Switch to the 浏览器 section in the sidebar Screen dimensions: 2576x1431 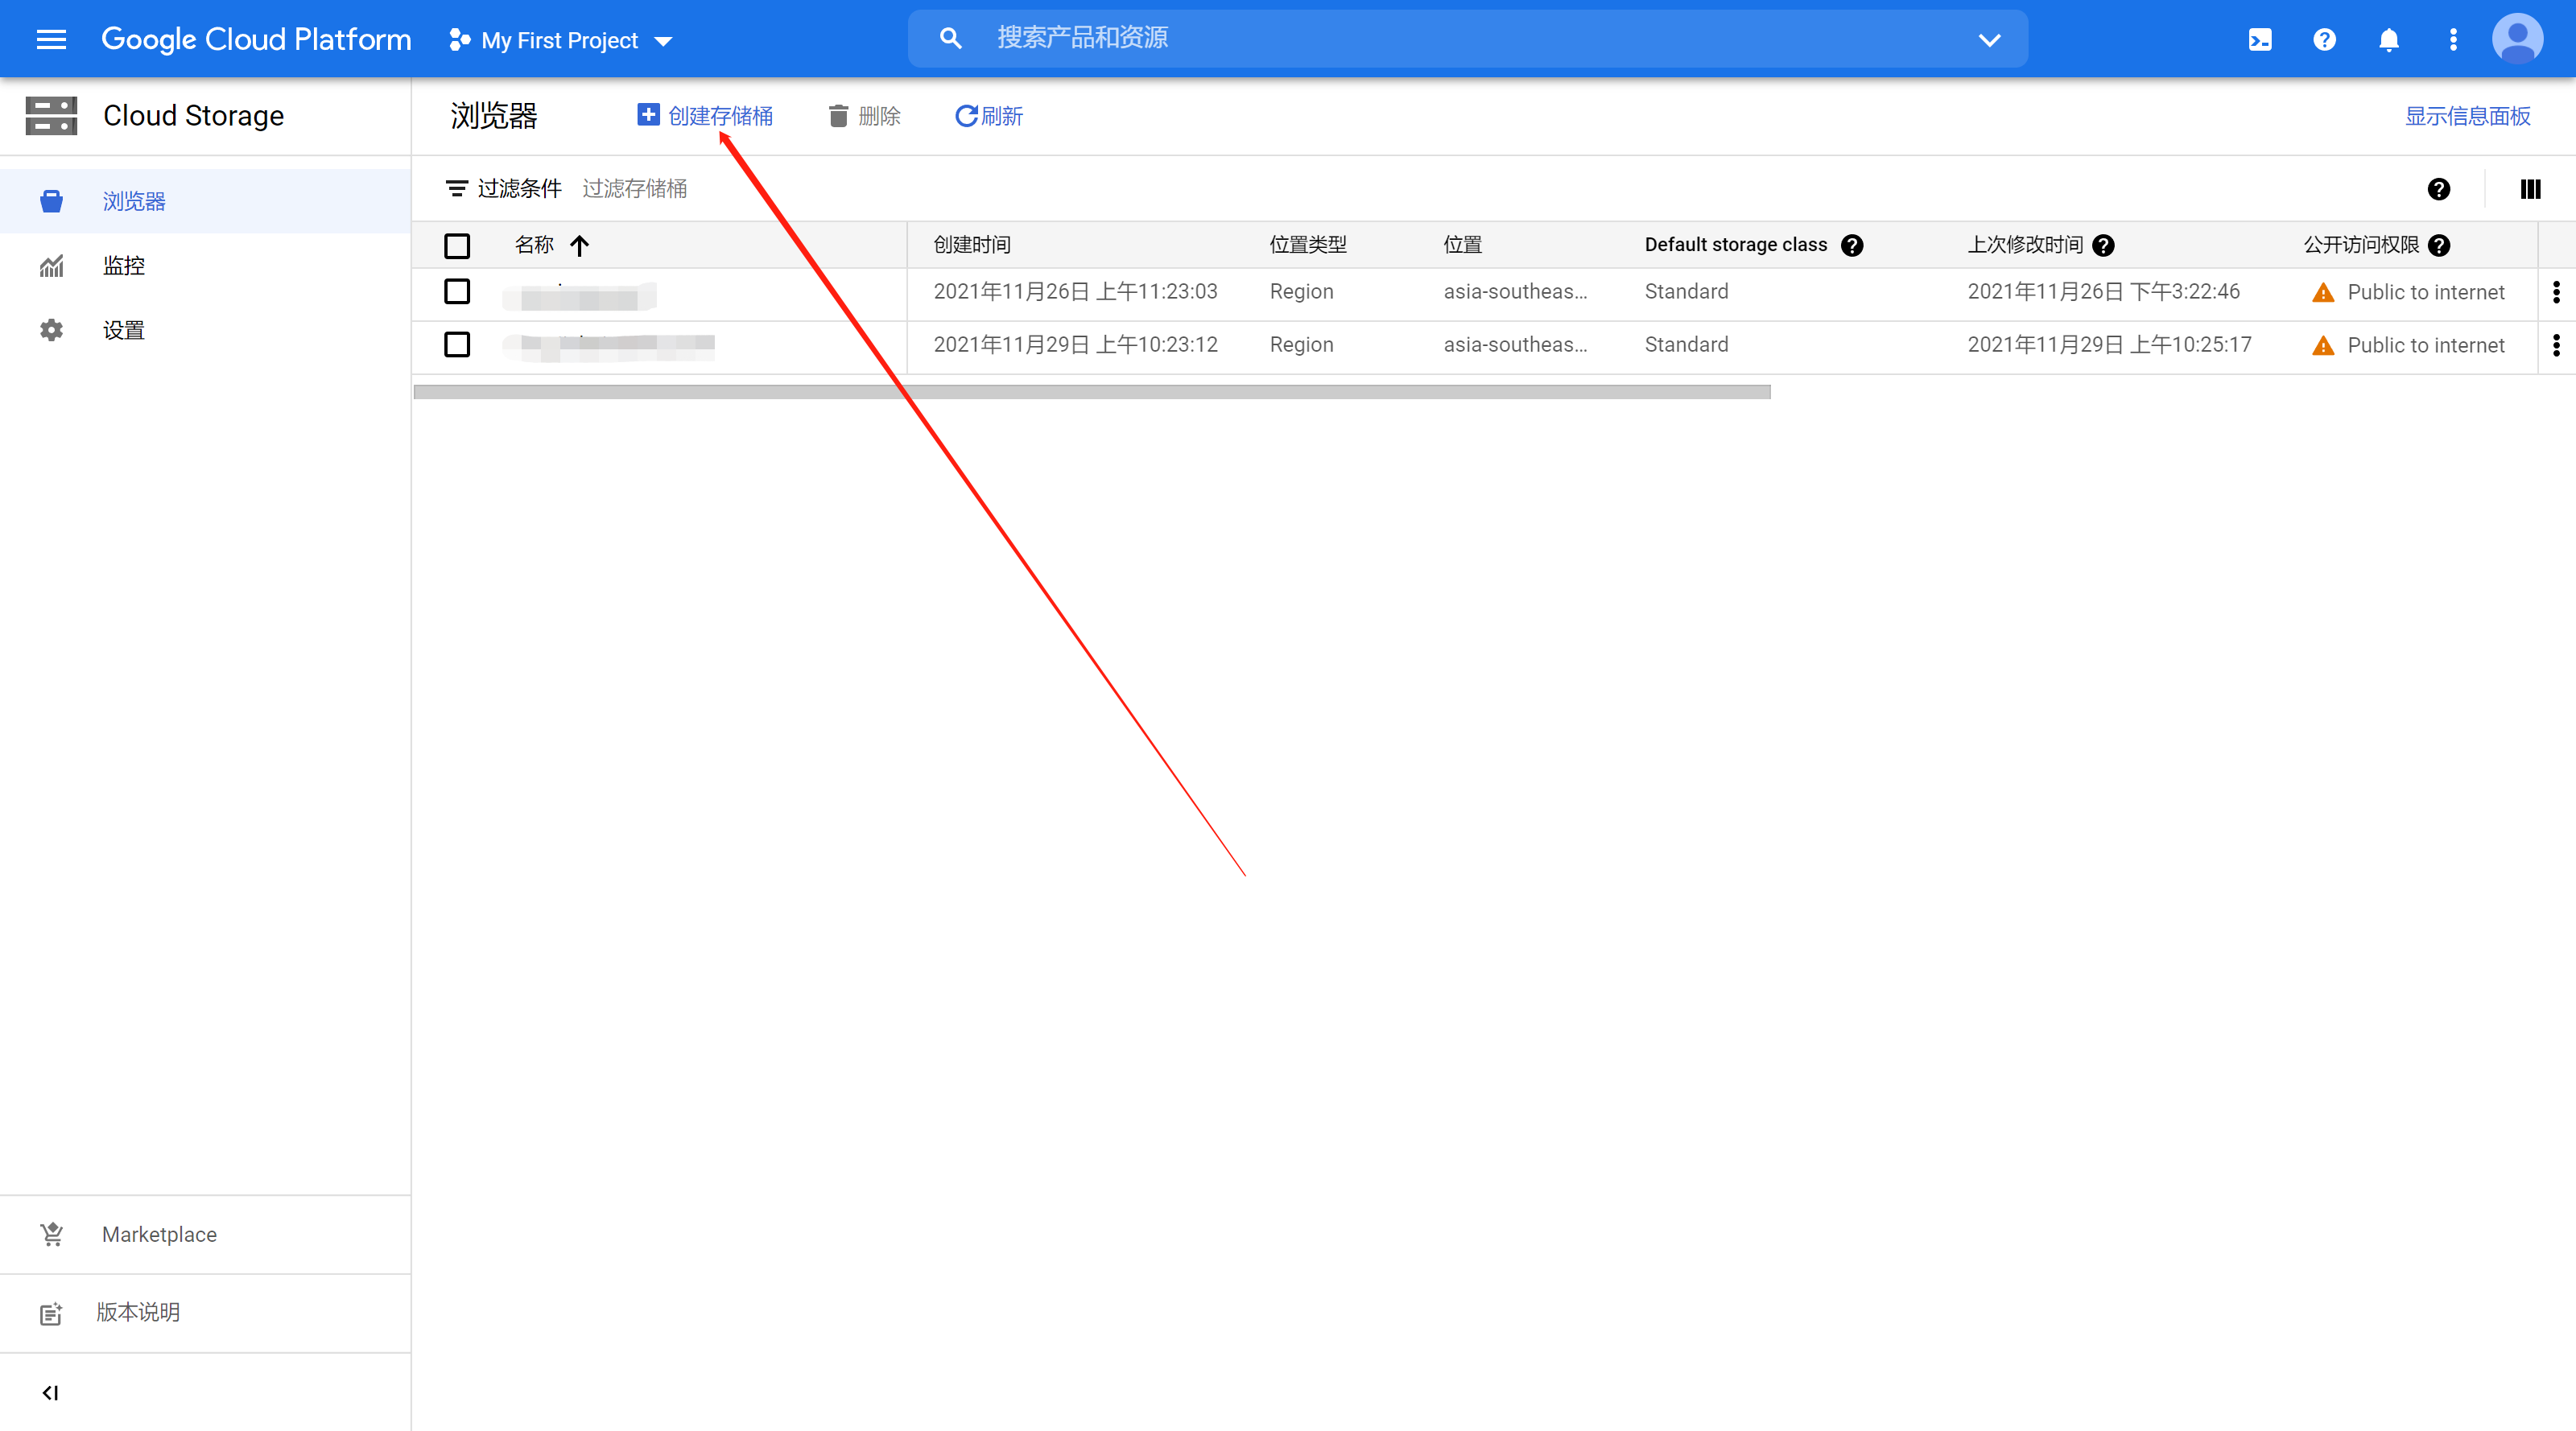click(132, 200)
